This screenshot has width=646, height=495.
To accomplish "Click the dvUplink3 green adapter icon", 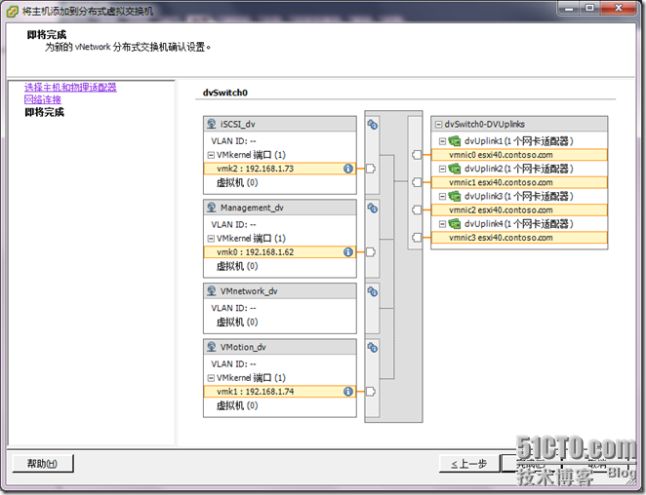I will 455,196.
